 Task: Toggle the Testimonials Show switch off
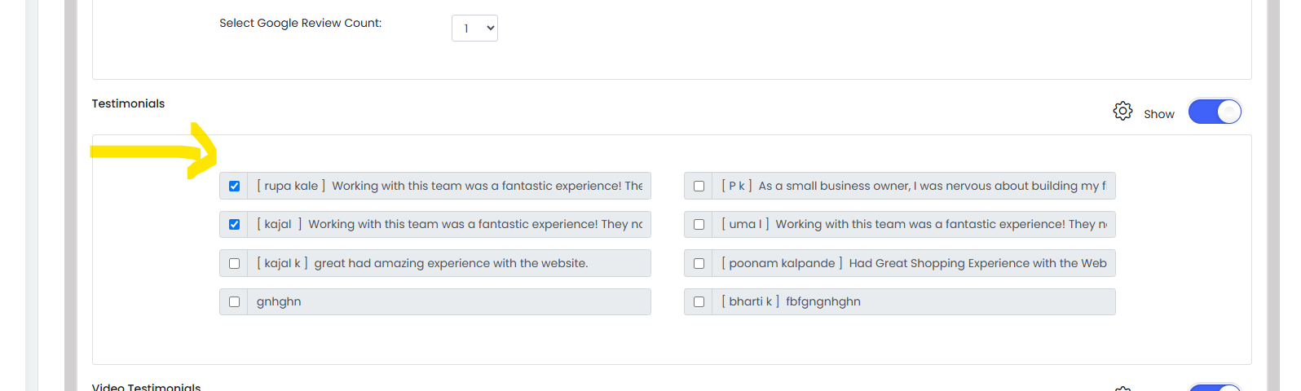(1215, 112)
